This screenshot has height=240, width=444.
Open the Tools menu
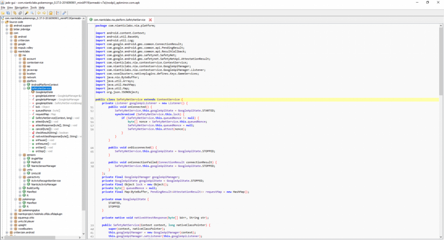(x=33, y=8)
